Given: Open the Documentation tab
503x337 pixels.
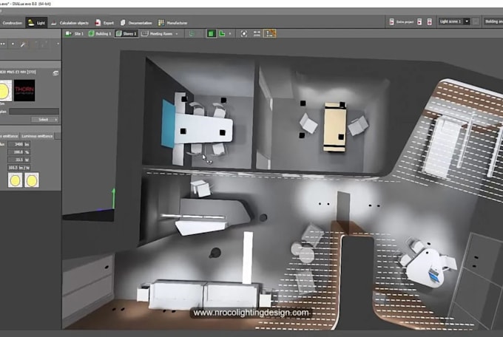Looking at the screenshot, I should click(136, 23).
